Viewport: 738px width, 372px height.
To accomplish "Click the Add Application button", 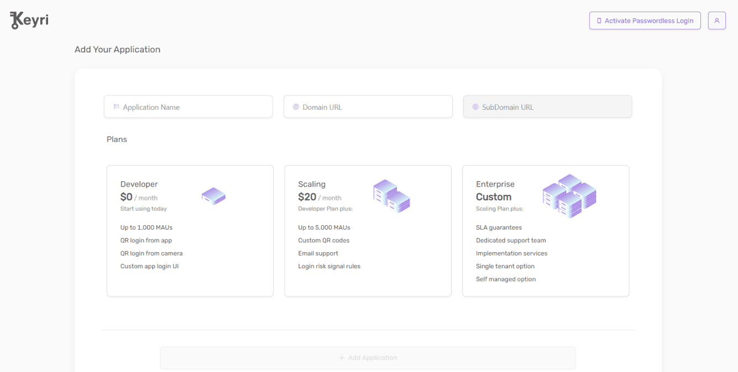I will coord(368,358).
